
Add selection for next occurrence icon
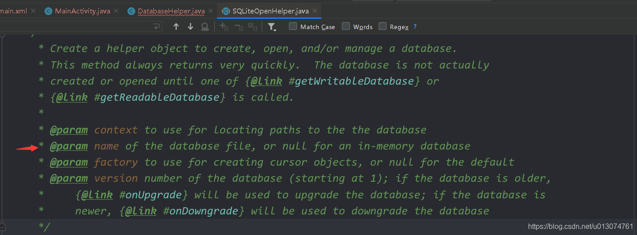[x=224, y=27]
